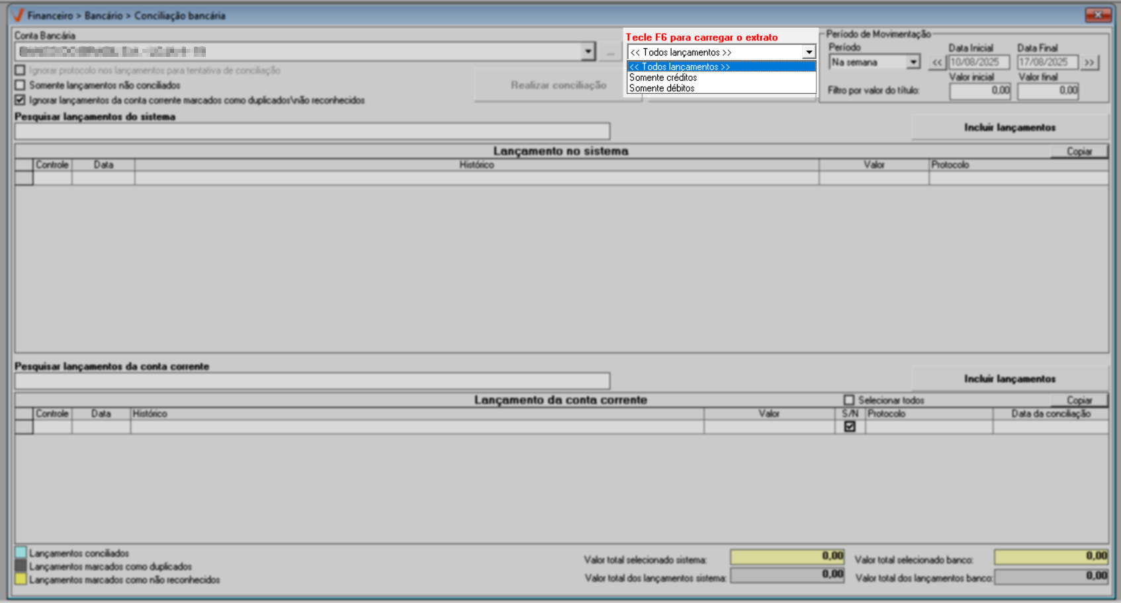Click the app logo icon in title bar
Screen dimensions: 1121x603
tap(17, 15)
